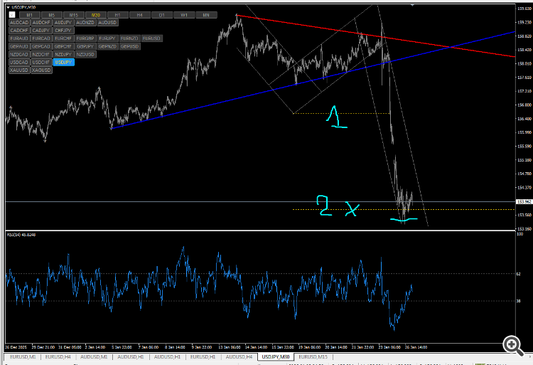Viewport: 533px width, 365px height.
Task: Open the AUDUSD,M1 chart tab
Action: click(x=94, y=357)
